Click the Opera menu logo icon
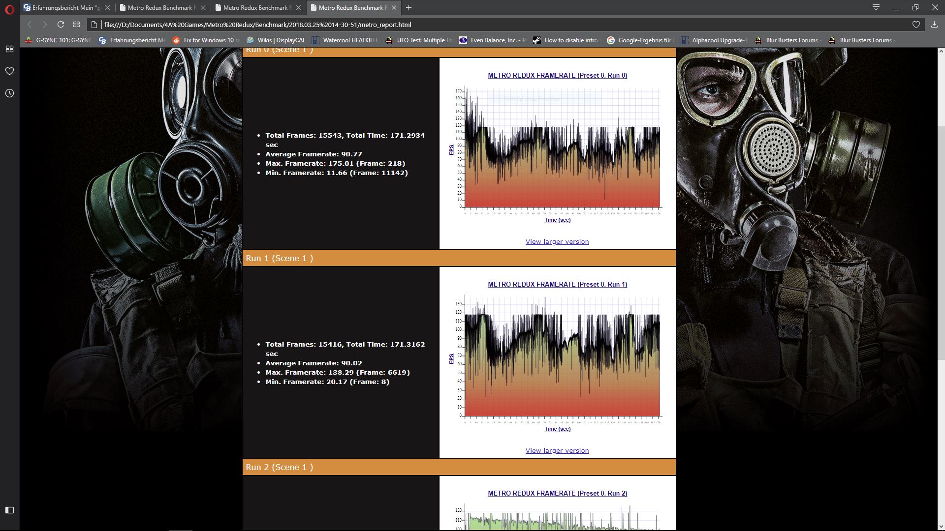The width and height of the screenshot is (945, 531). (x=9, y=9)
